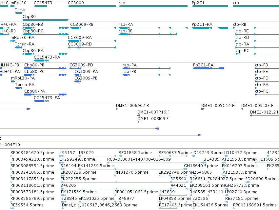Click protein CG3009-PA
This screenshot has width=279, height=210.
[x=86, y=72]
